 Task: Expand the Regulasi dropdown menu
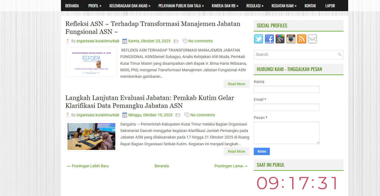pos(255,6)
